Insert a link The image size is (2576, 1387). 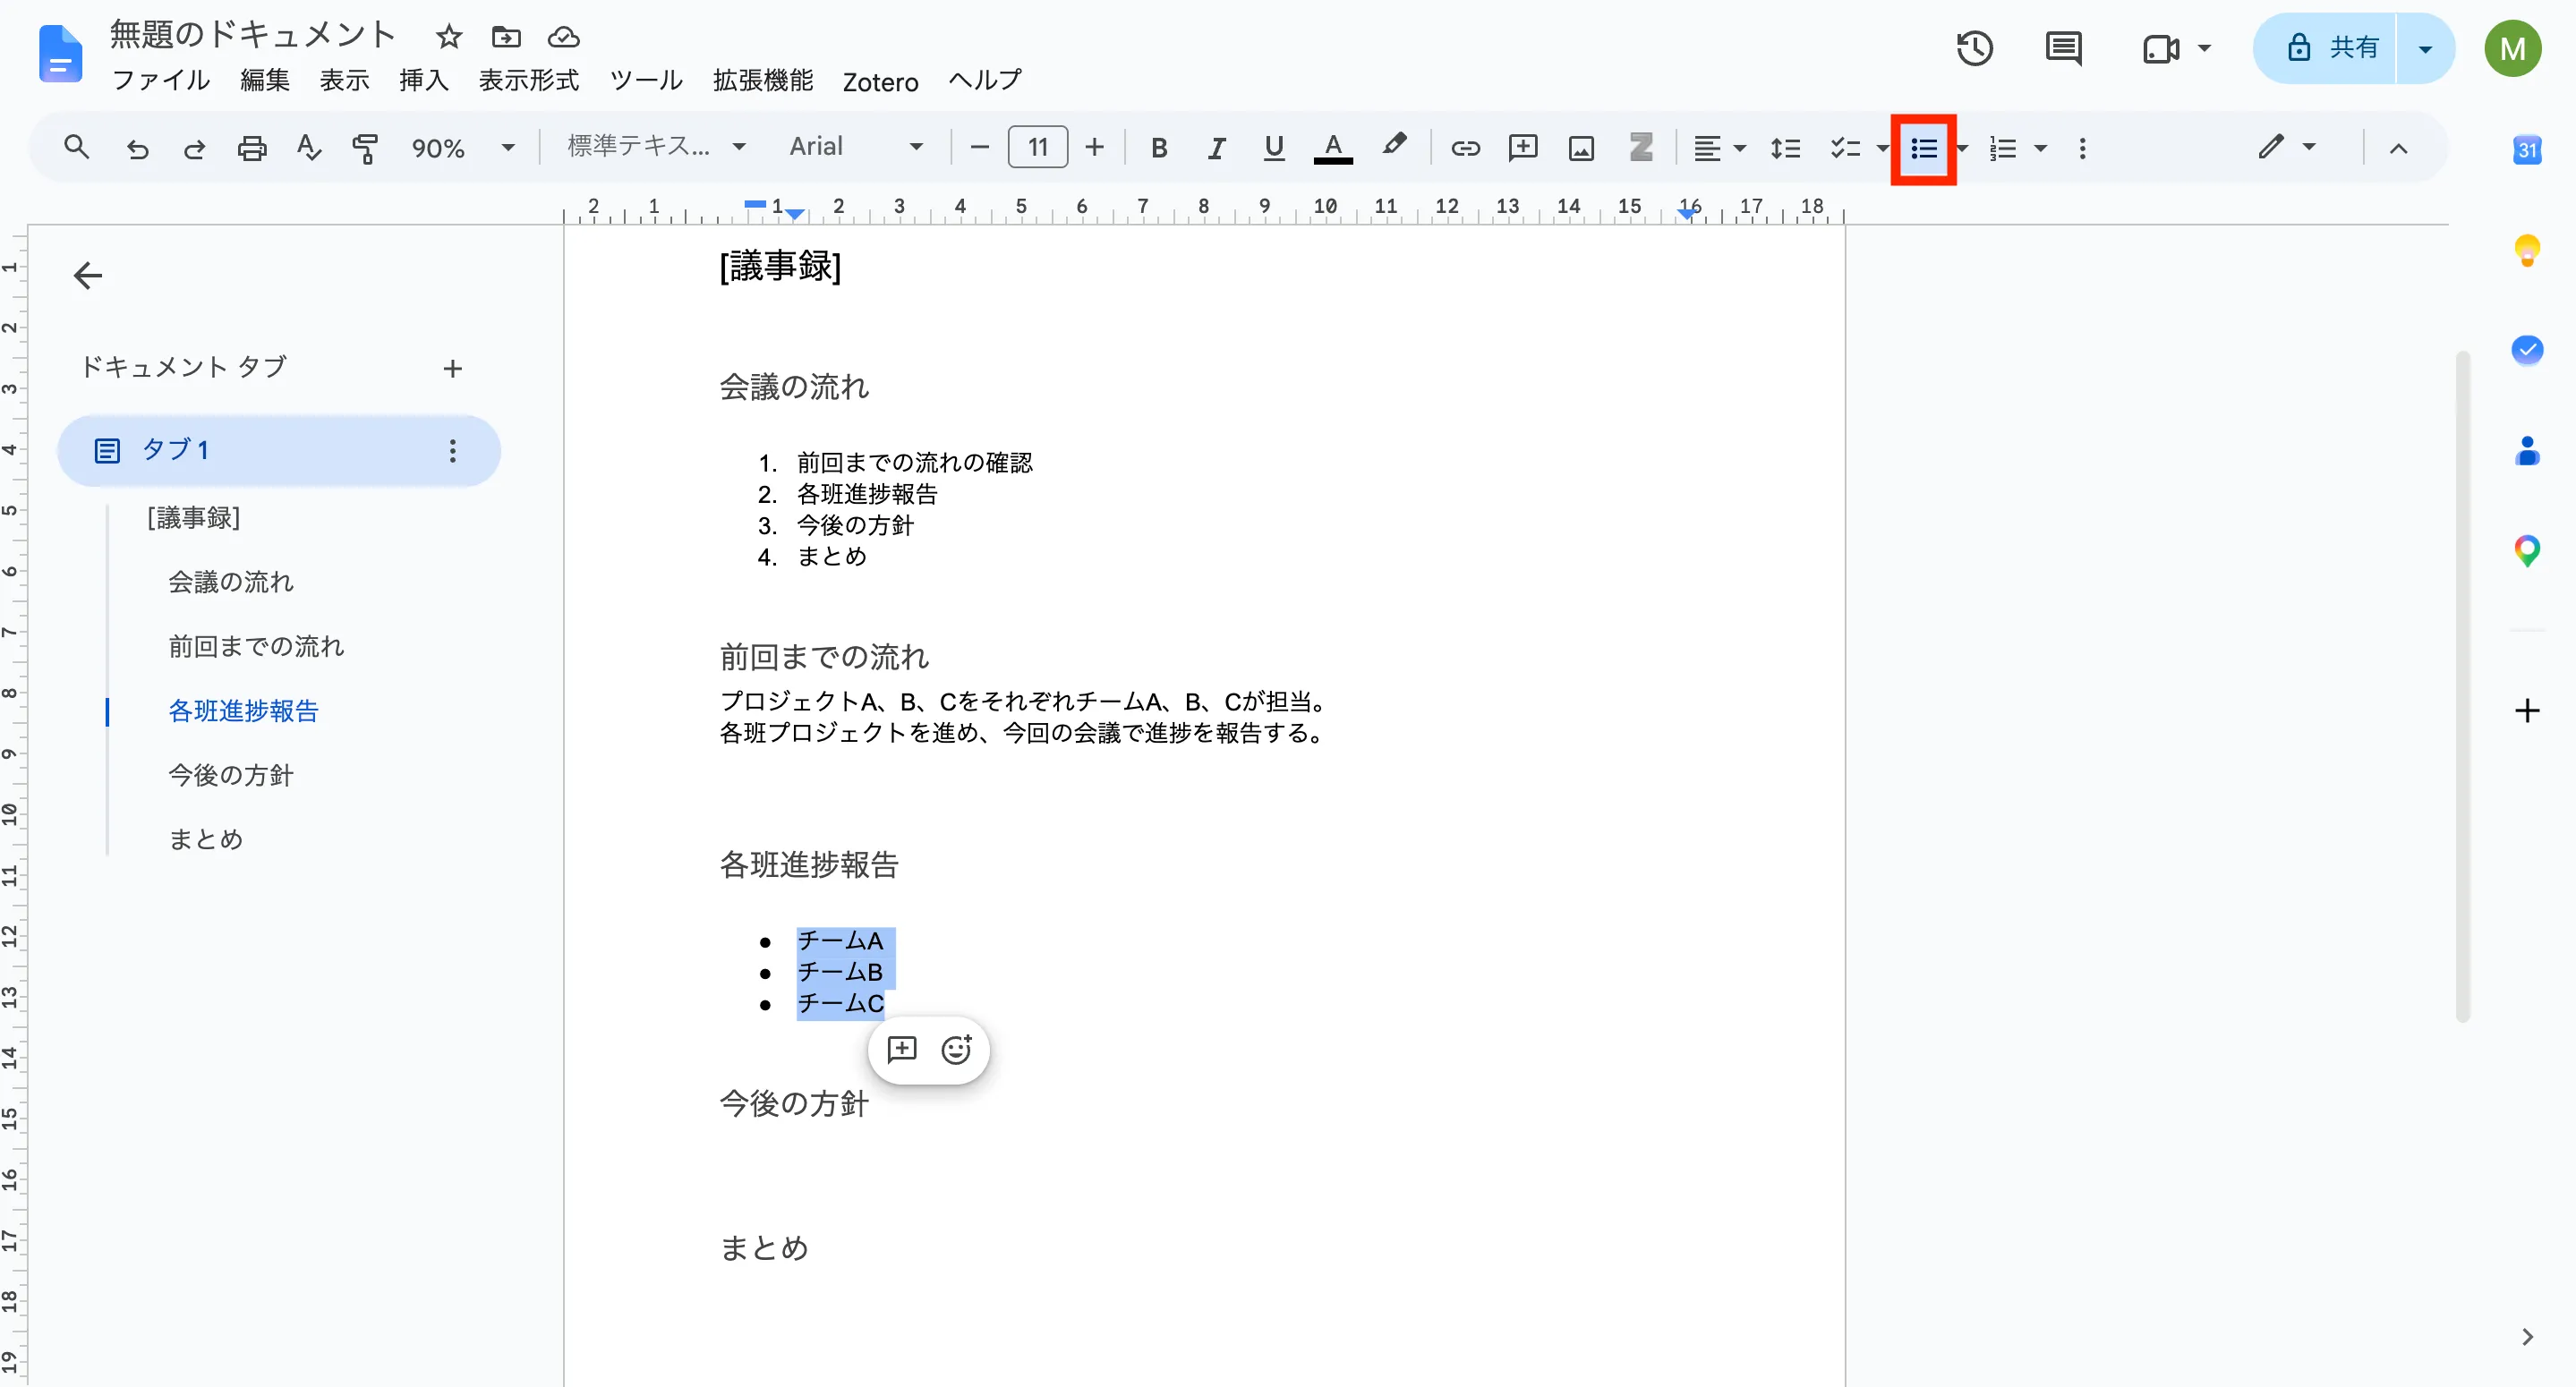(x=1465, y=149)
